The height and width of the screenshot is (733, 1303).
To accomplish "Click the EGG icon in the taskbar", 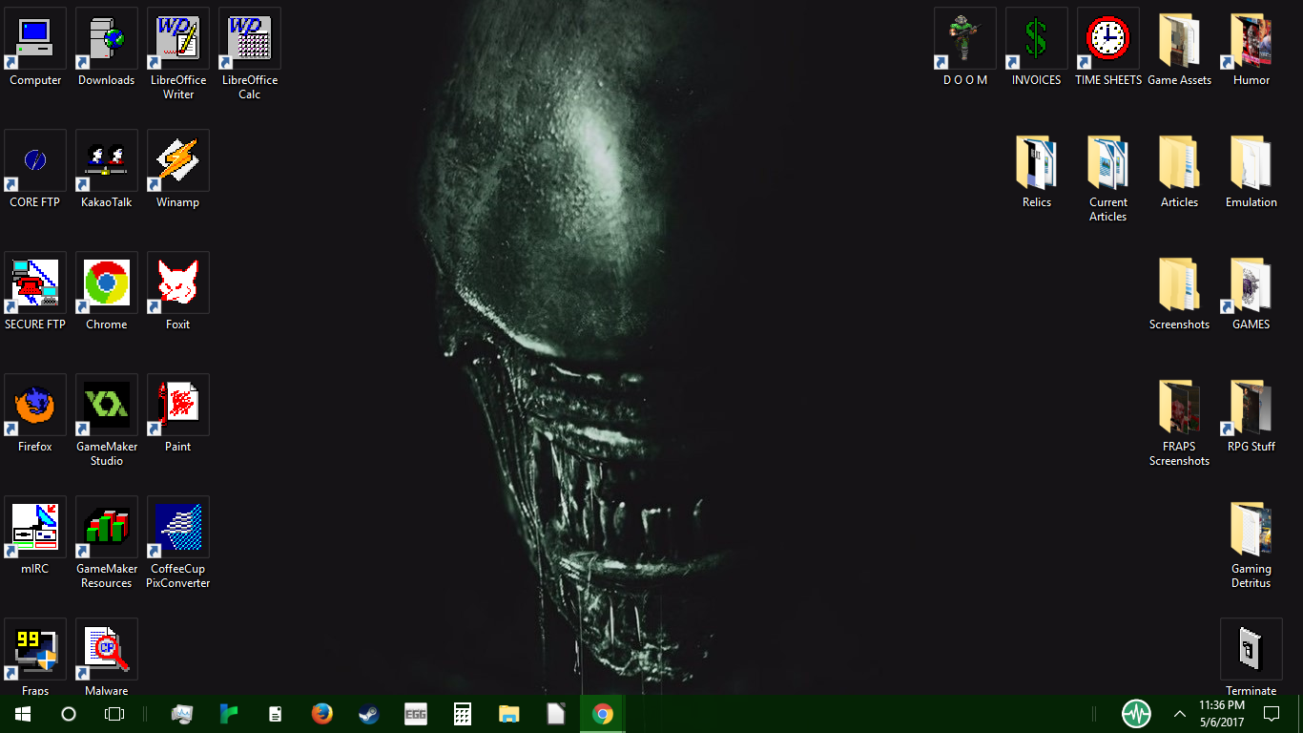I will coord(415,714).
